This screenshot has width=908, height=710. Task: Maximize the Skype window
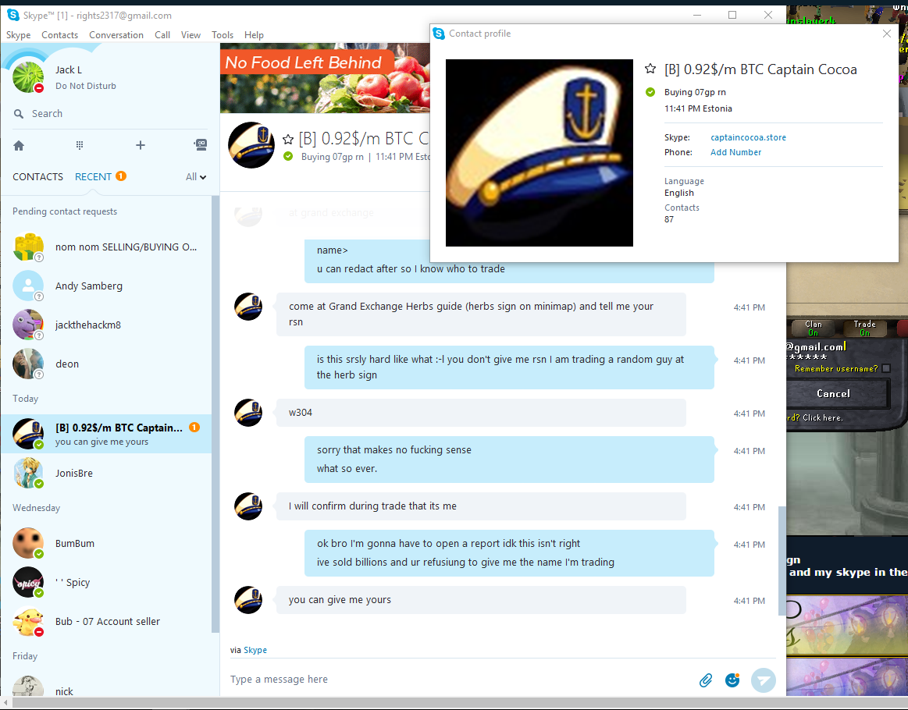(732, 15)
